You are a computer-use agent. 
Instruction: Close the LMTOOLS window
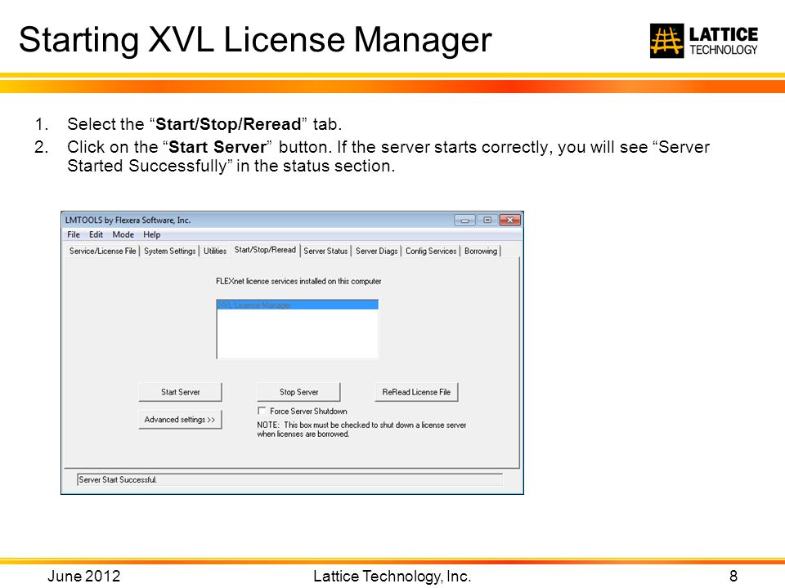coord(510,220)
